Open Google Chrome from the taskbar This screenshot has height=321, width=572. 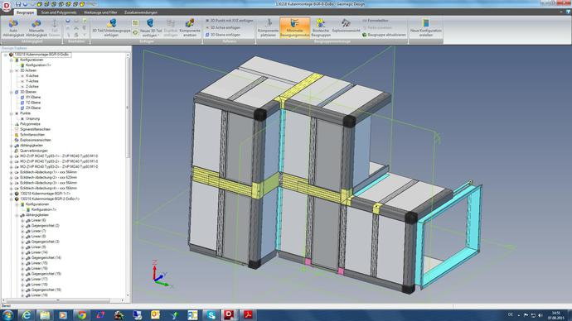point(82,315)
